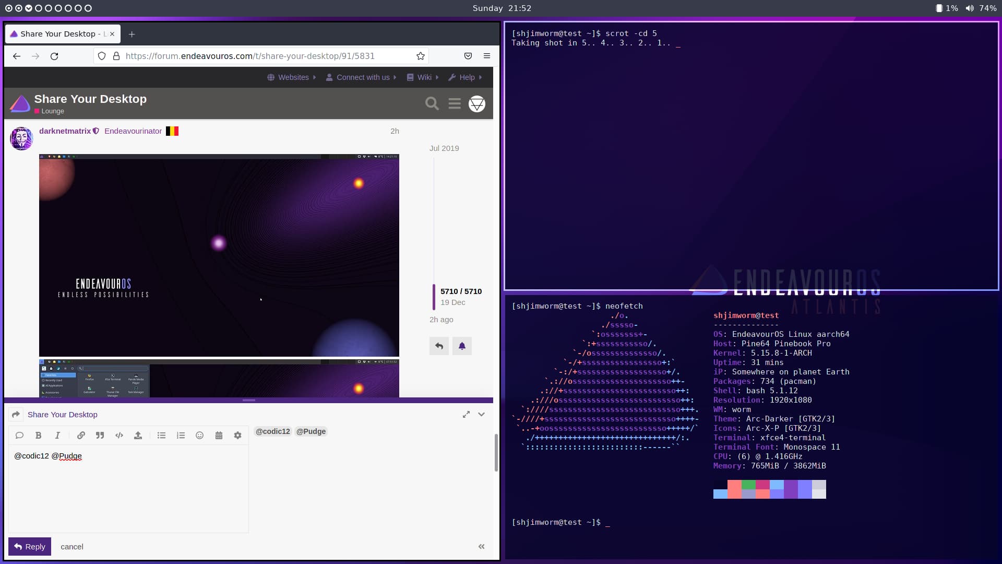Click the Share Your Desktop topic title
Image resolution: width=1002 pixels, height=564 pixels.
pos(90,99)
